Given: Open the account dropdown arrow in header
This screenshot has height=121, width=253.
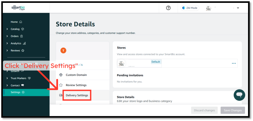Looking at the screenshot, I should click(238, 8).
